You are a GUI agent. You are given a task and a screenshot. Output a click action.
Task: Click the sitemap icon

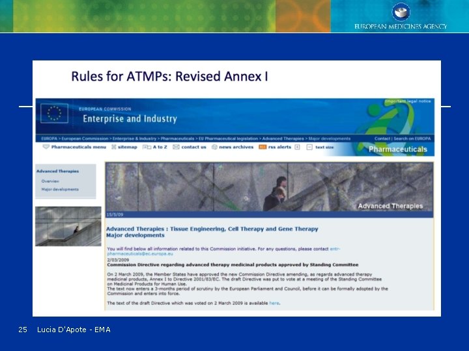click(113, 147)
